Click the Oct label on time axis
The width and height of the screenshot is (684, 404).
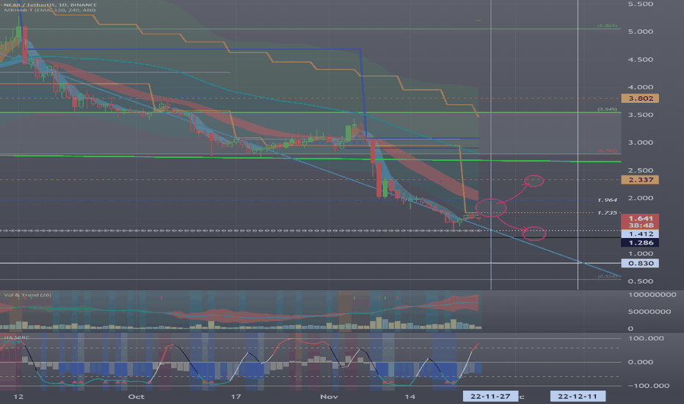136,397
